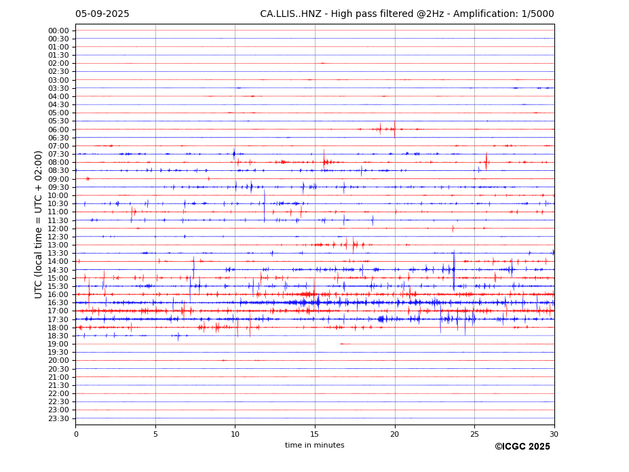The width and height of the screenshot is (629, 472).
Task: Select the 05:30 row time label
Action: click(x=58, y=121)
